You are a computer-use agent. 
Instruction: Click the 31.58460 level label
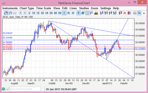pos(7,42)
